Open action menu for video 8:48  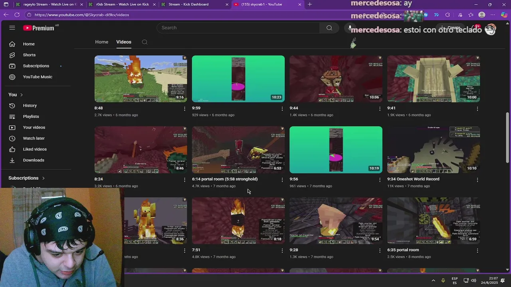pos(184,108)
